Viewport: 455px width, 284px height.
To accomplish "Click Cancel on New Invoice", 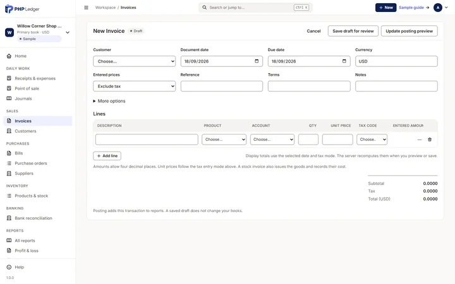I will [x=313, y=31].
